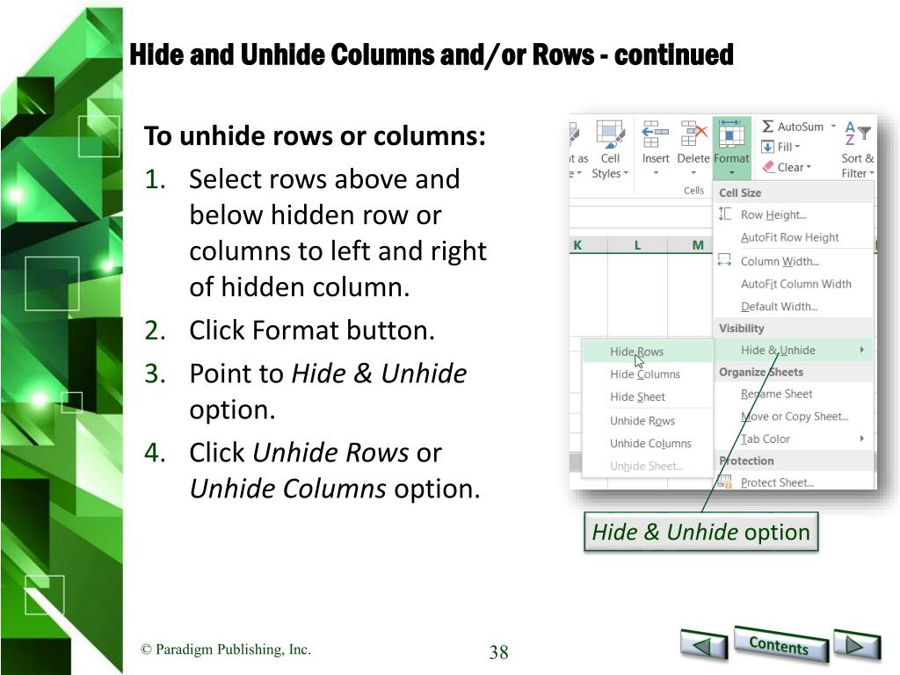Choose AutoFit Column Width option

(x=794, y=284)
